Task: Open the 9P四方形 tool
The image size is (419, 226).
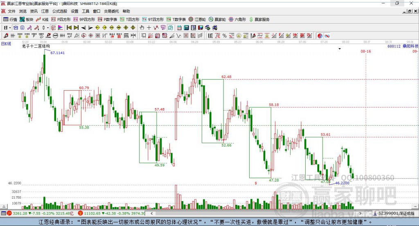Action: (84, 20)
